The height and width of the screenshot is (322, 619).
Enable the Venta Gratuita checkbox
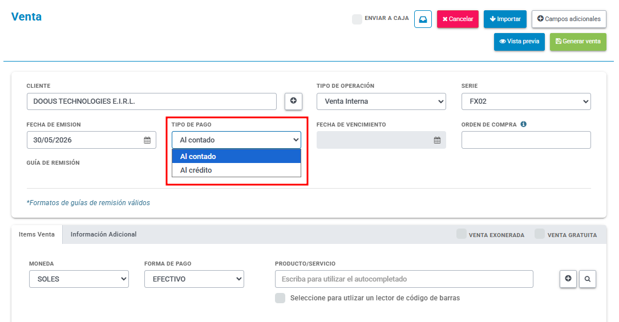tap(540, 234)
